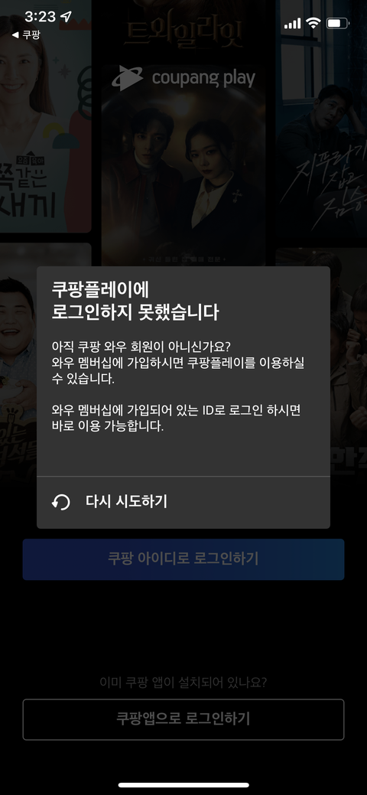Tap the cellular signal bars icon

293,23
